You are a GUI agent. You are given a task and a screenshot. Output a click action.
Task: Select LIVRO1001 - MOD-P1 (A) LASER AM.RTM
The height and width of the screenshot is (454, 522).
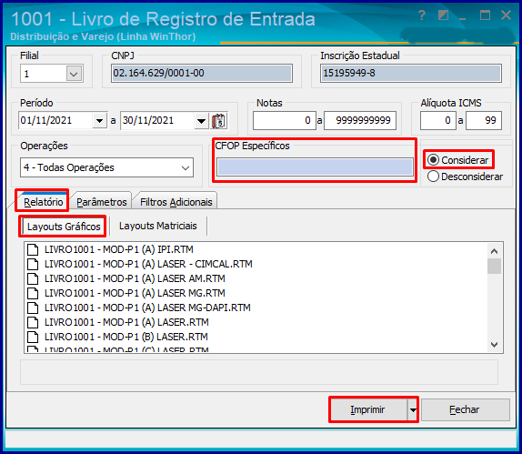point(135,278)
